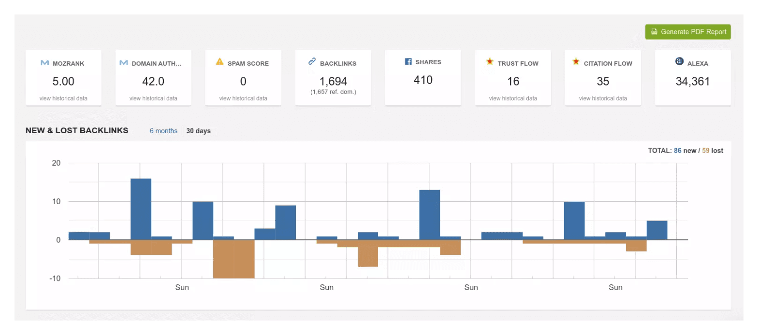
Task: Click the Alexa logo icon
Action: pyautogui.click(x=679, y=62)
